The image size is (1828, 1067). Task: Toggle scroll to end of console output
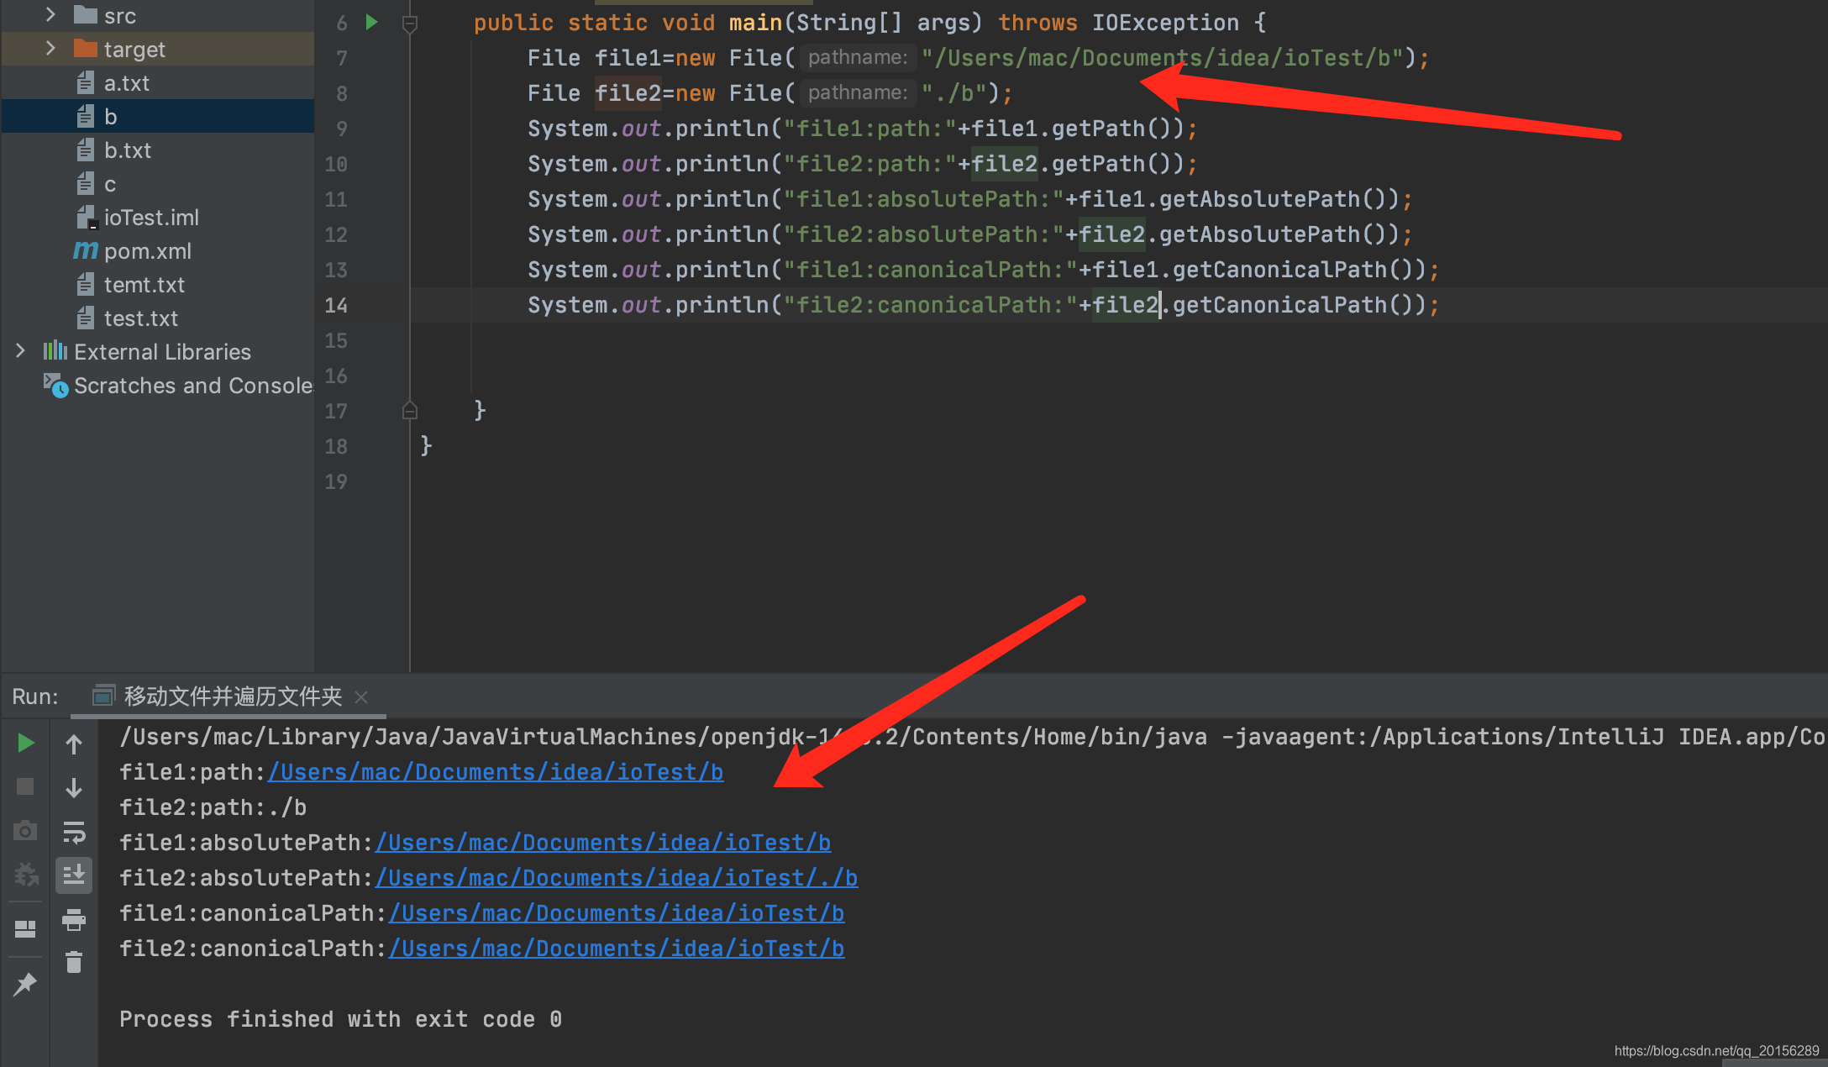(x=74, y=875)
